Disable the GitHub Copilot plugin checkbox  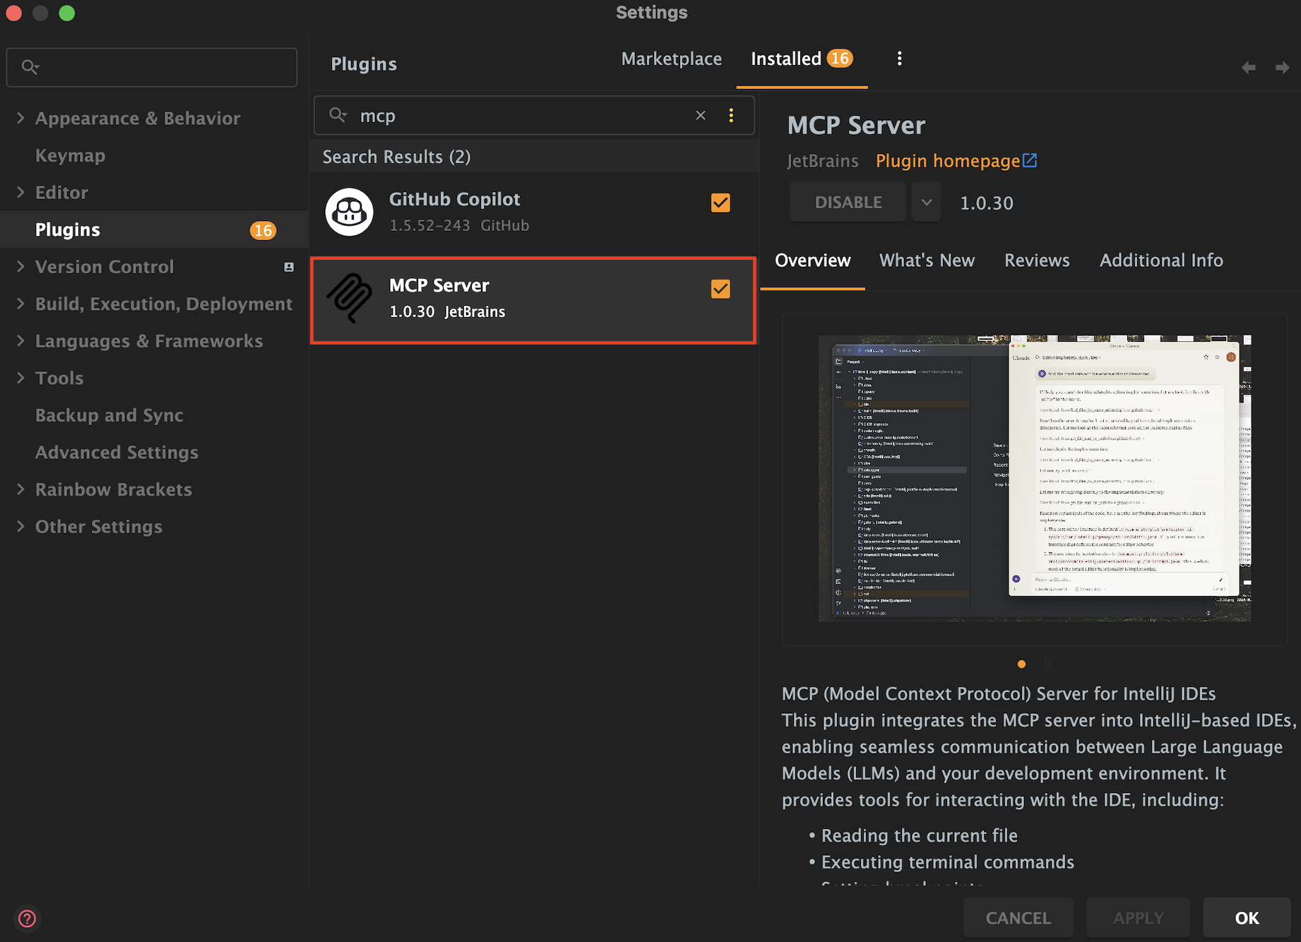click(x=720, y=203)
